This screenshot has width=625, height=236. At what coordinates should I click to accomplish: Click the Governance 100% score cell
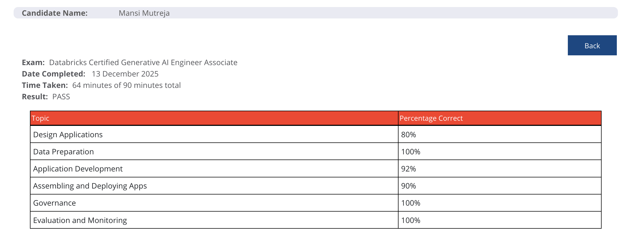pos(410,203)
